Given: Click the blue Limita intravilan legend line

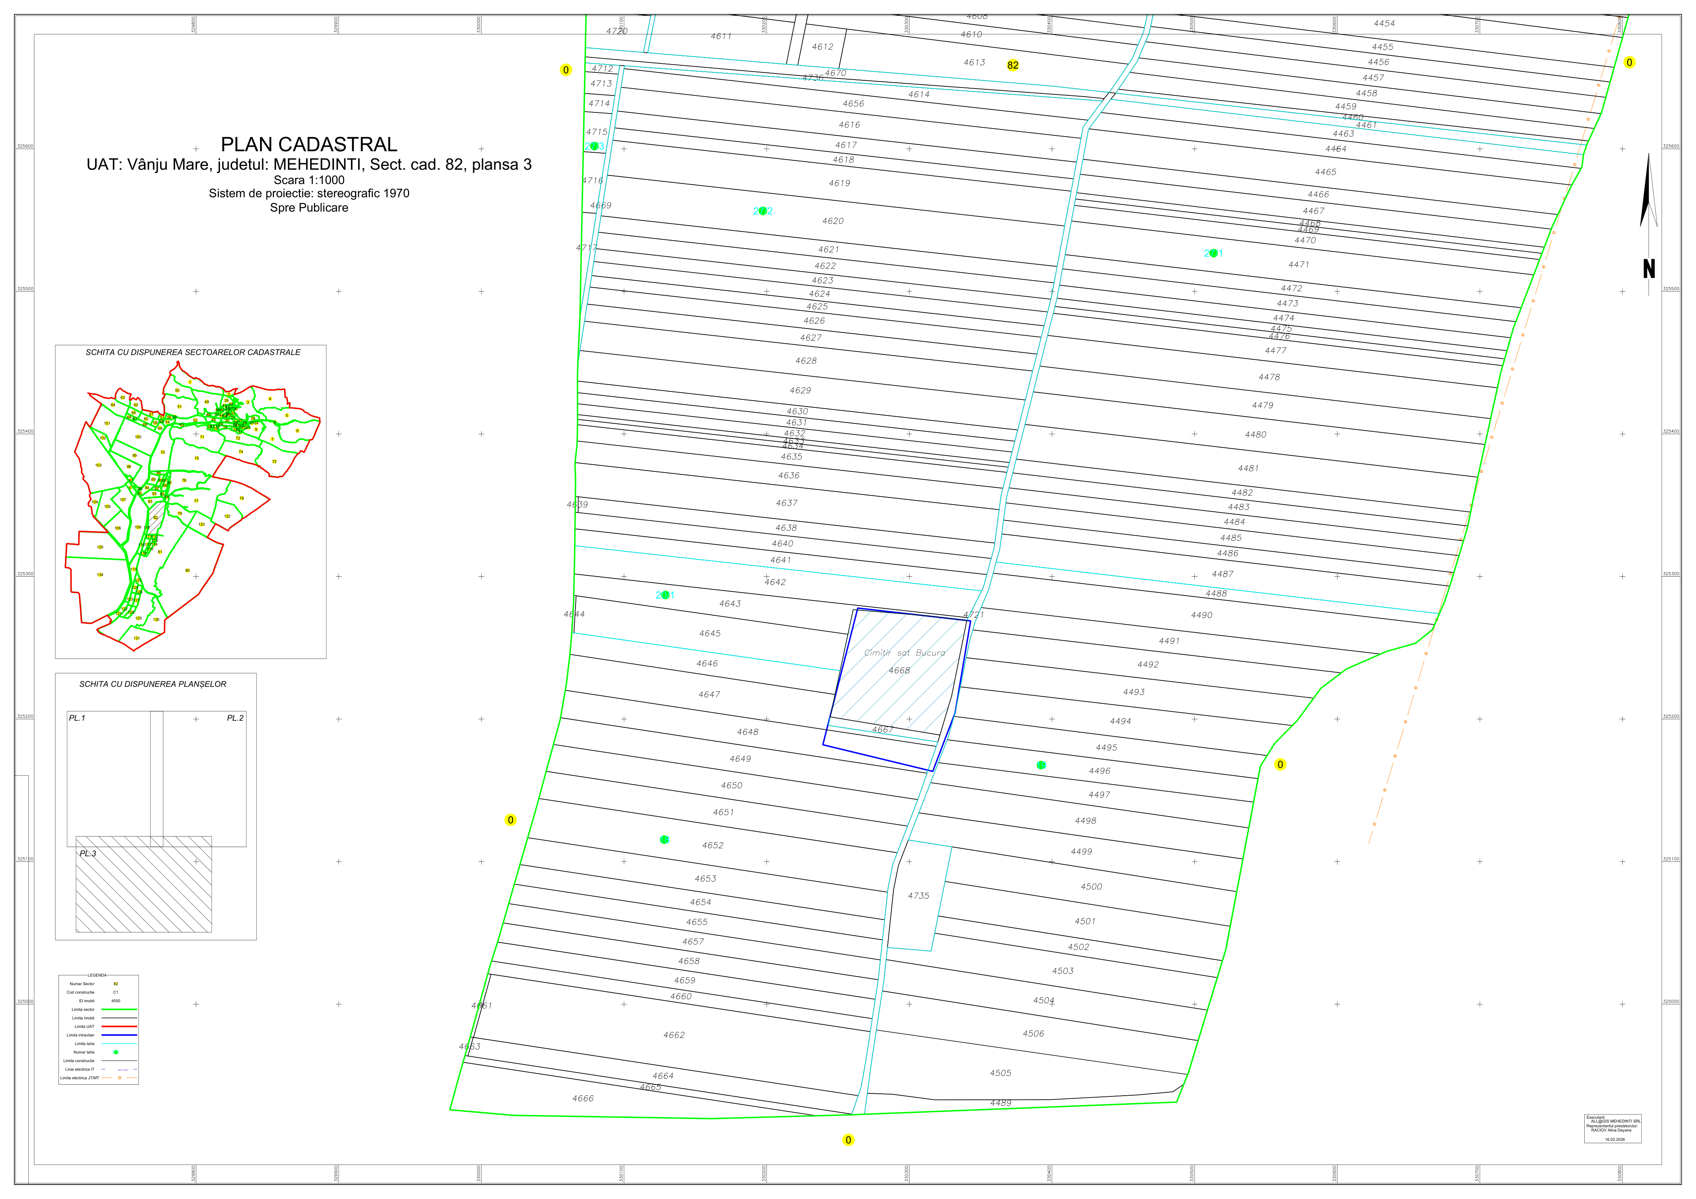Looking at the screenshot, I should (x=119, y=1035).
